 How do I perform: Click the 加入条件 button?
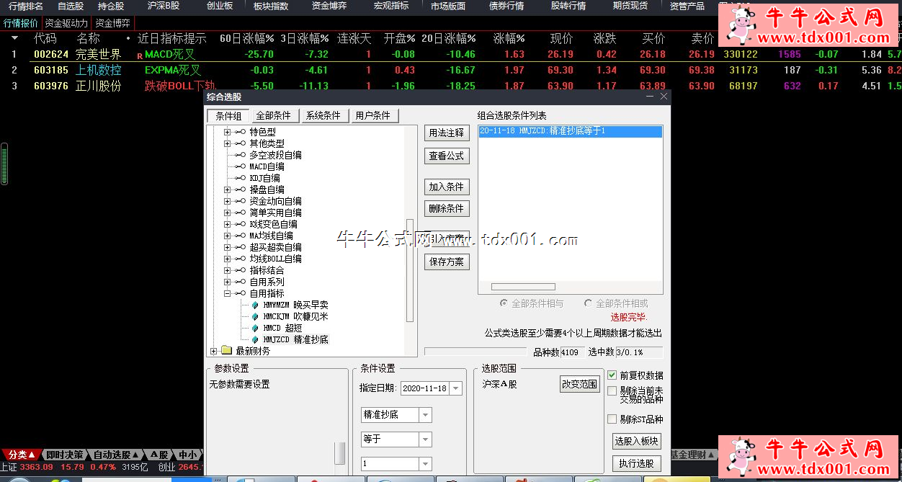click(x=446, y=187)
